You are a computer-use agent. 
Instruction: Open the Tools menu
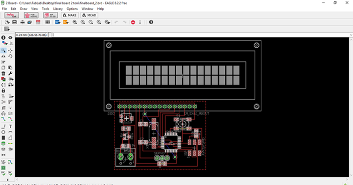46,9
